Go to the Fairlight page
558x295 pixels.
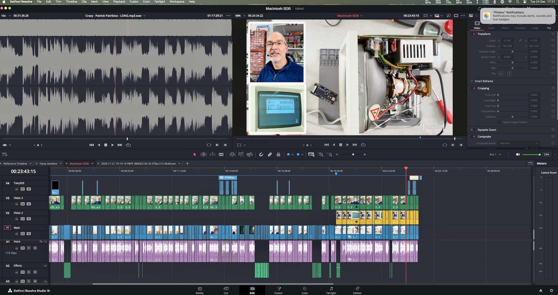click(x=331, y=290)
